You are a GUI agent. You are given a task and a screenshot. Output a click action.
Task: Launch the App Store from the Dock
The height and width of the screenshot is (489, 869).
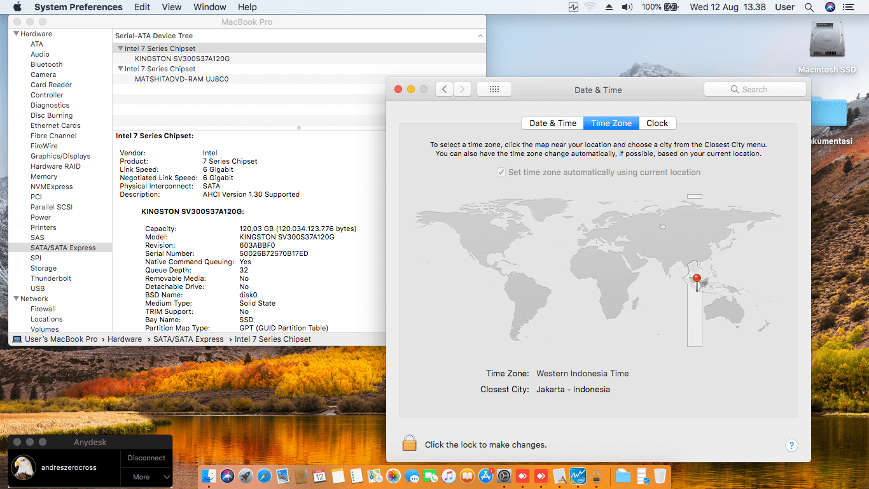pyautogui.click(x=485, y=476)
